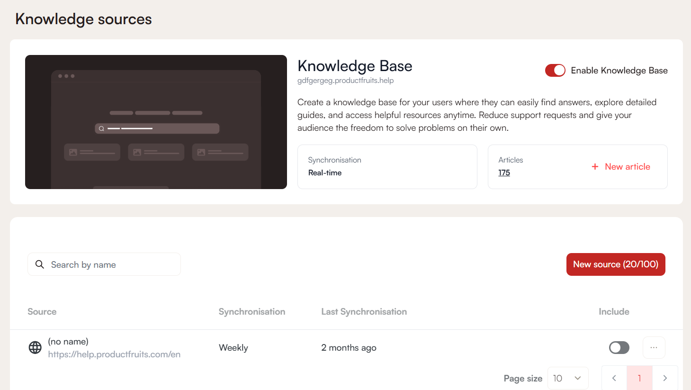Open the 175 articles count link
The image size is (691, 390).
click(x=504, y=173)
